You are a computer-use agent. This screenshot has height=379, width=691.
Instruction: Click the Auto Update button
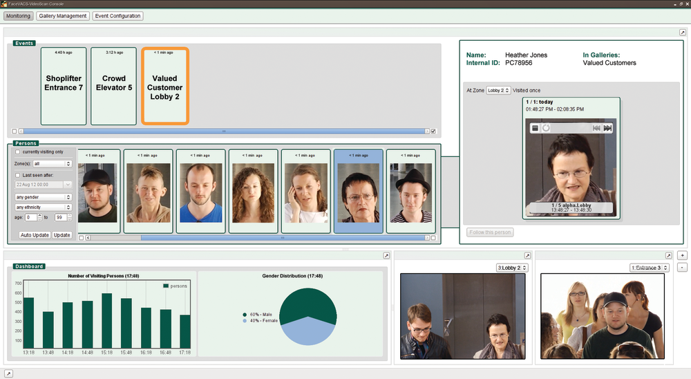34,235
